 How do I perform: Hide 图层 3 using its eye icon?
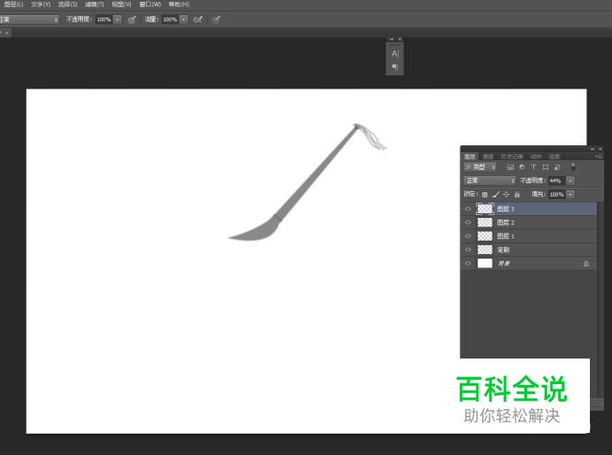click(x=468, y=209)
